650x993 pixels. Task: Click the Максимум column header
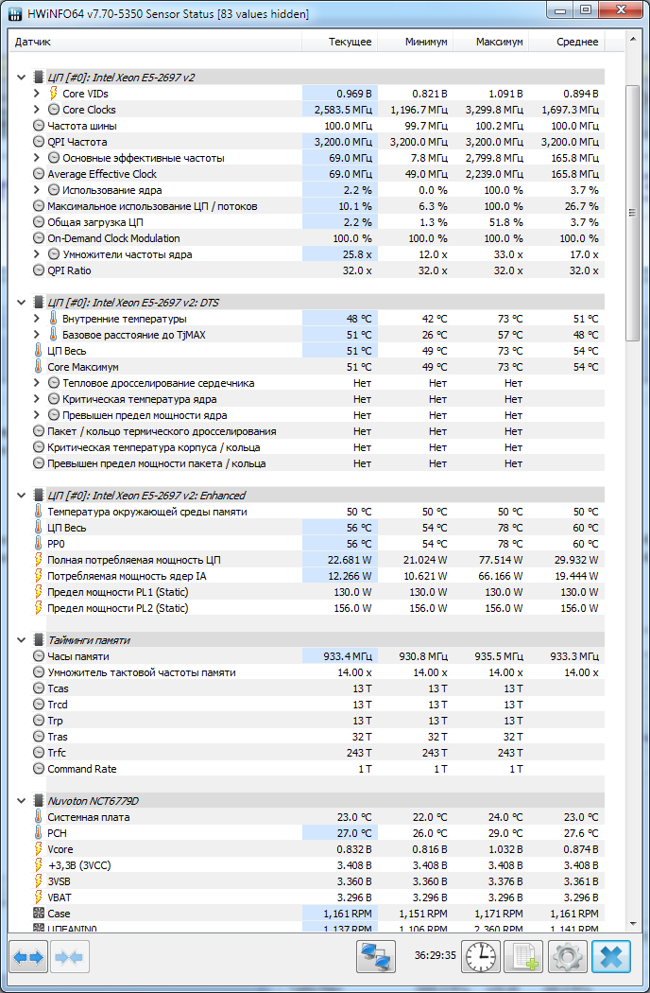tap(490, 42)
